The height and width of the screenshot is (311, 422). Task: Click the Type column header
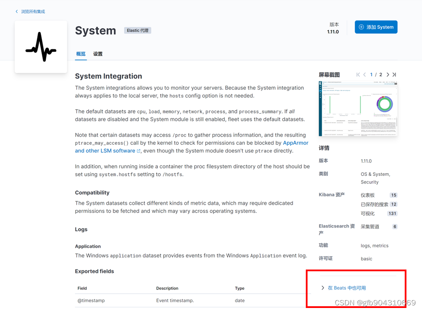(240, 288)
